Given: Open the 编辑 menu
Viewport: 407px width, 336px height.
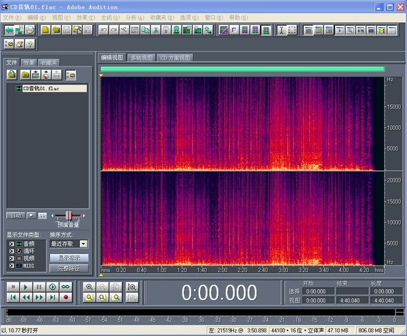Looking at the screenshot, I should pyautogui.click(x=37, y=18).
